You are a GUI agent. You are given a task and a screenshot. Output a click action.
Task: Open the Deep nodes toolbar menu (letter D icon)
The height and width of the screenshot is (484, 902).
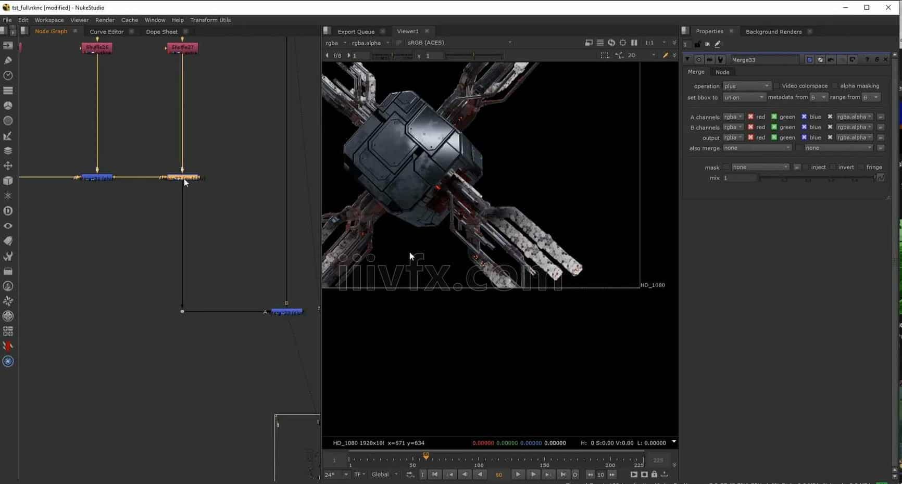[x=8, y=211]
